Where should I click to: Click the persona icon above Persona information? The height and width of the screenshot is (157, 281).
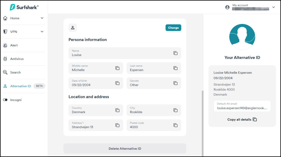73,28
